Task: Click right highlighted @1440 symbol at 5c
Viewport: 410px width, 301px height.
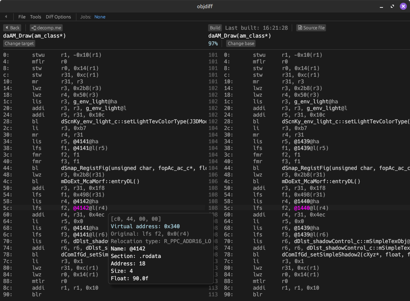Action: coord(302,208)
